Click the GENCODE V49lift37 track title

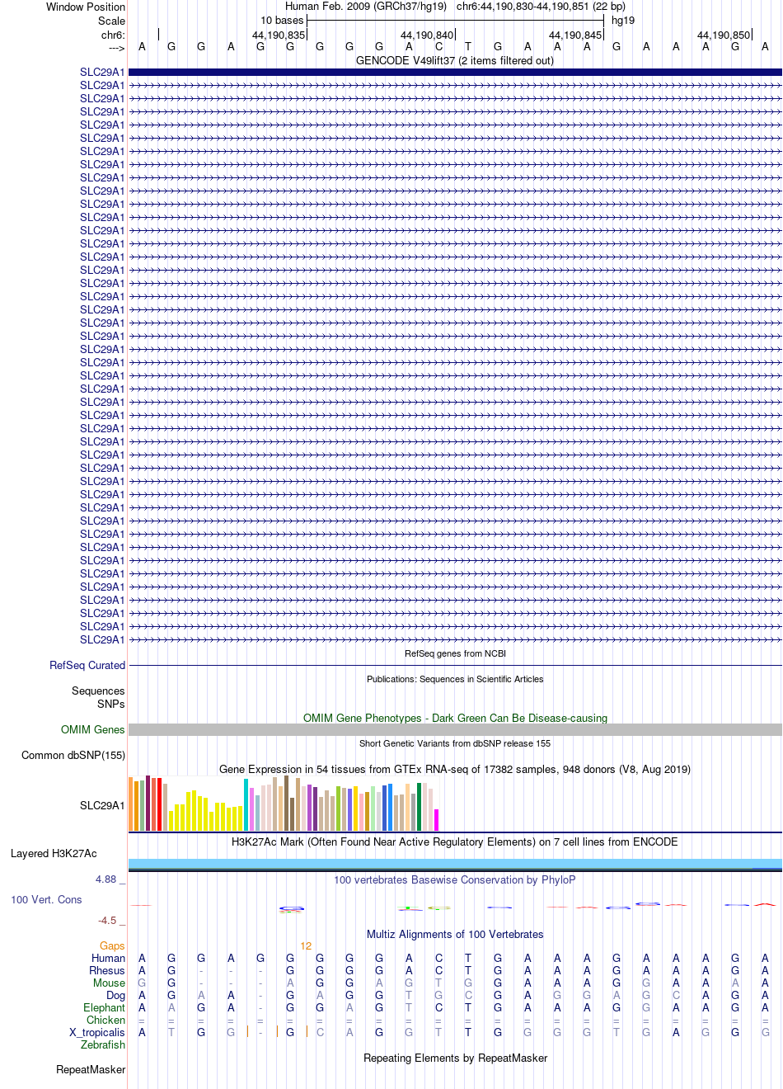point(455,61)
